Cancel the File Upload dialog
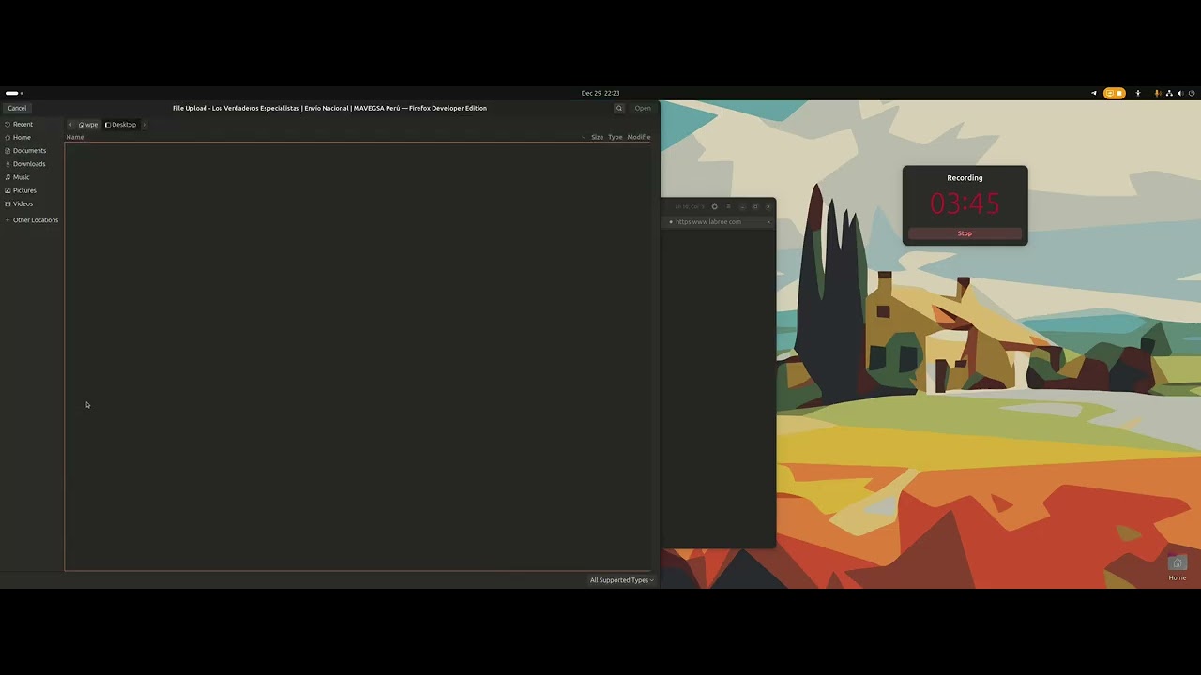Screen dimensions: 1201x675 click(x=17, y=108)
